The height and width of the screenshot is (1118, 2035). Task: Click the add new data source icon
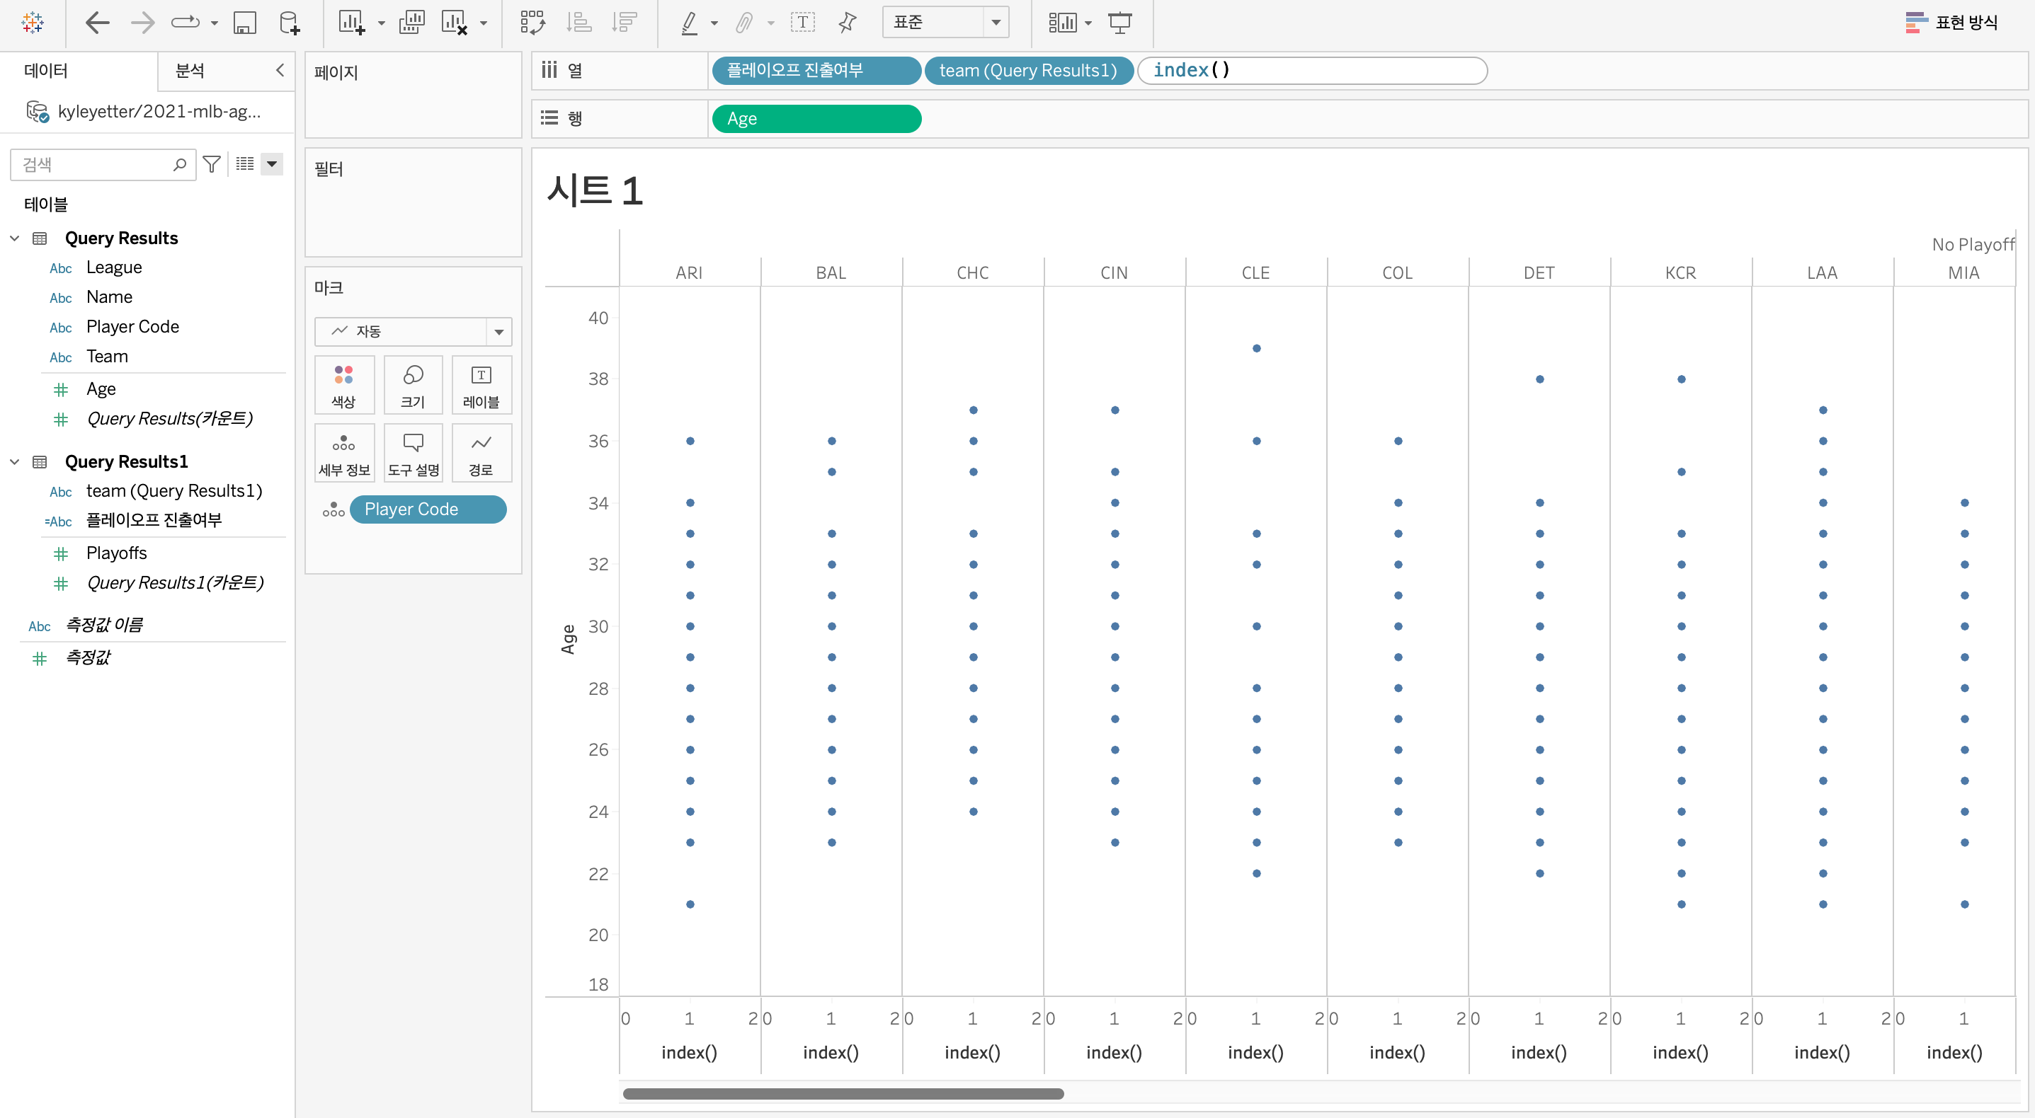[x=290, y=23]
